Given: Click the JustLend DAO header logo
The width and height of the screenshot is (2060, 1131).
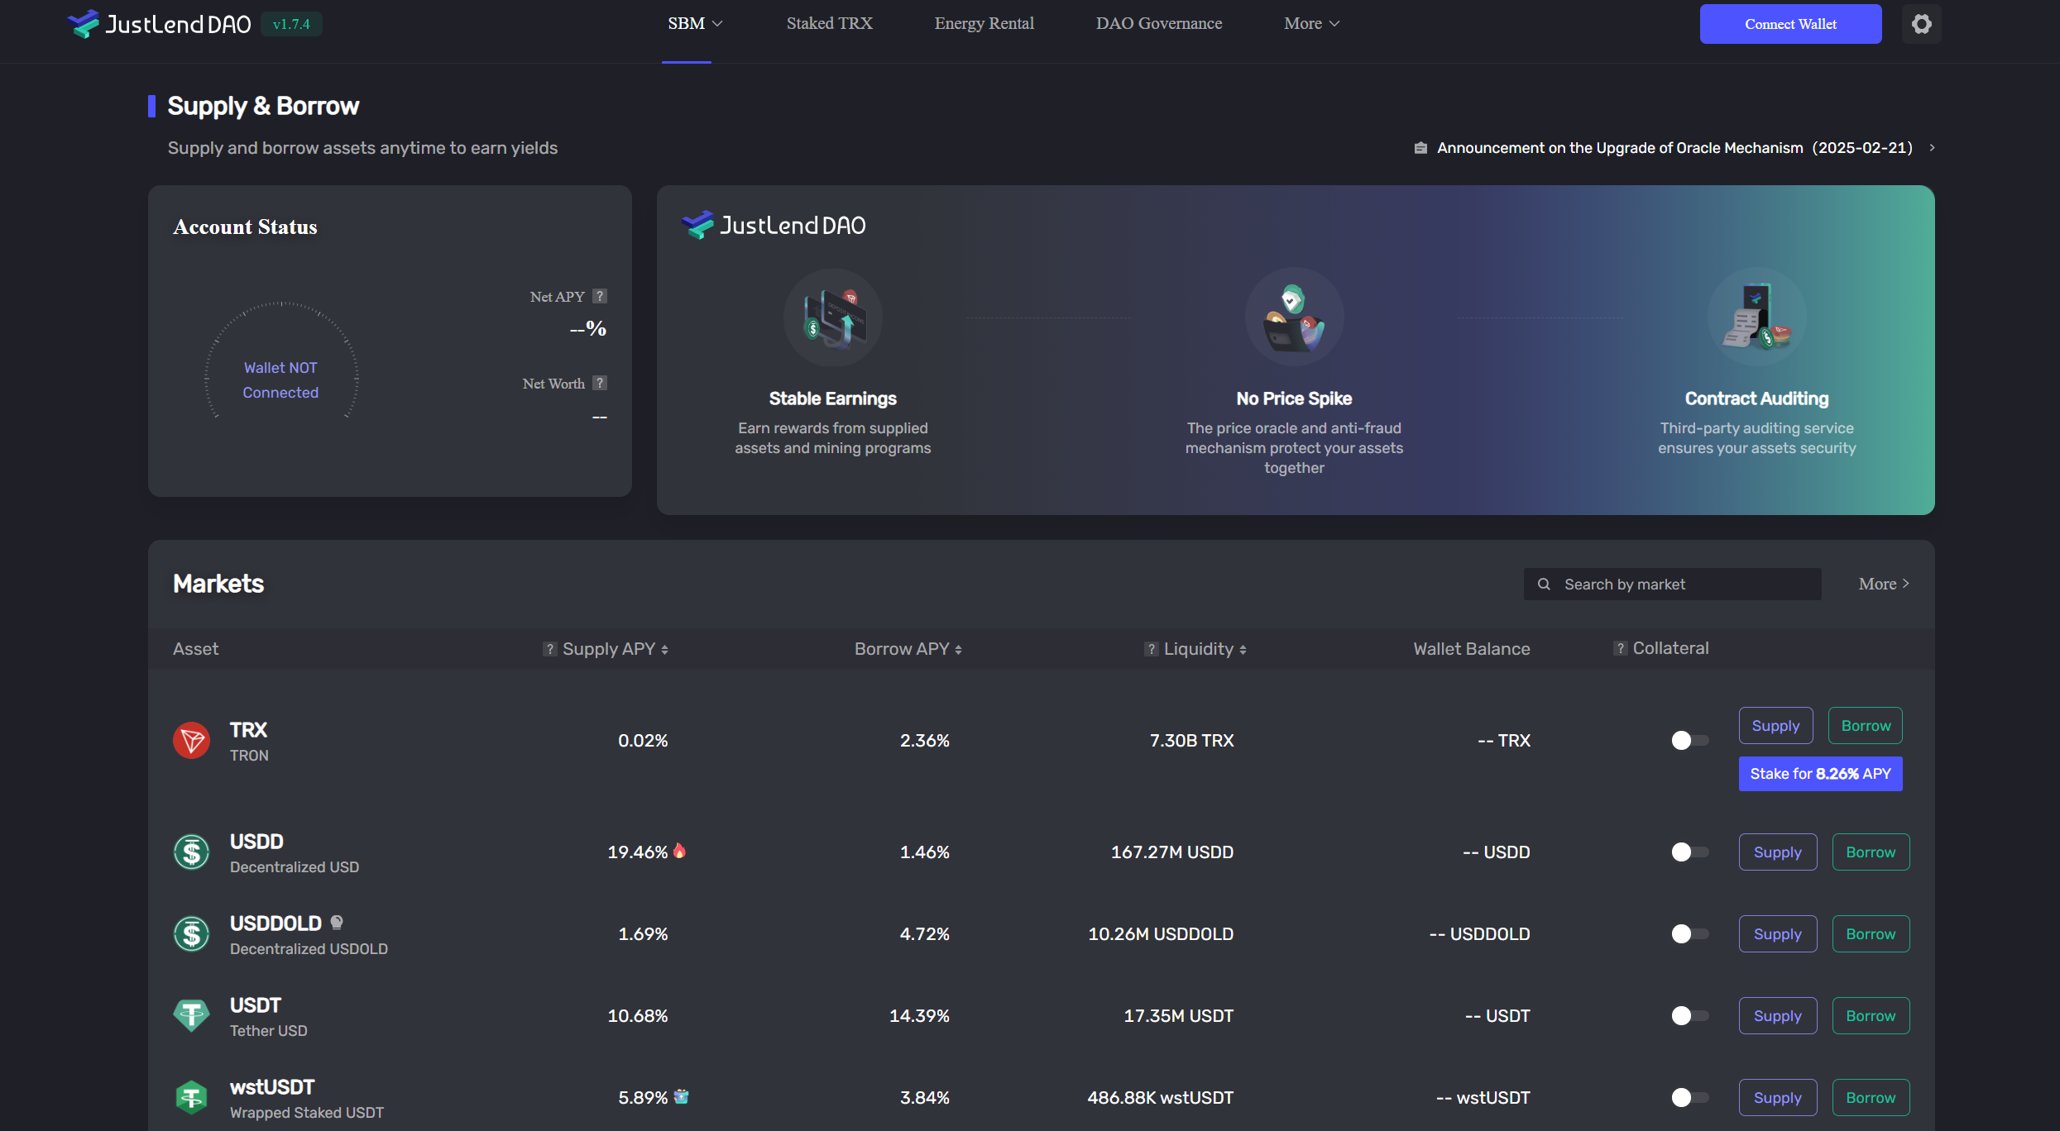Looking at the screenshot, I should click(160, 24).
